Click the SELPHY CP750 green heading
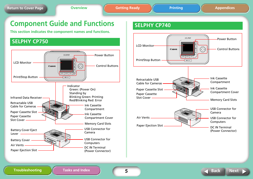Viewport: 253px width, 179px height. coord(65,42)
